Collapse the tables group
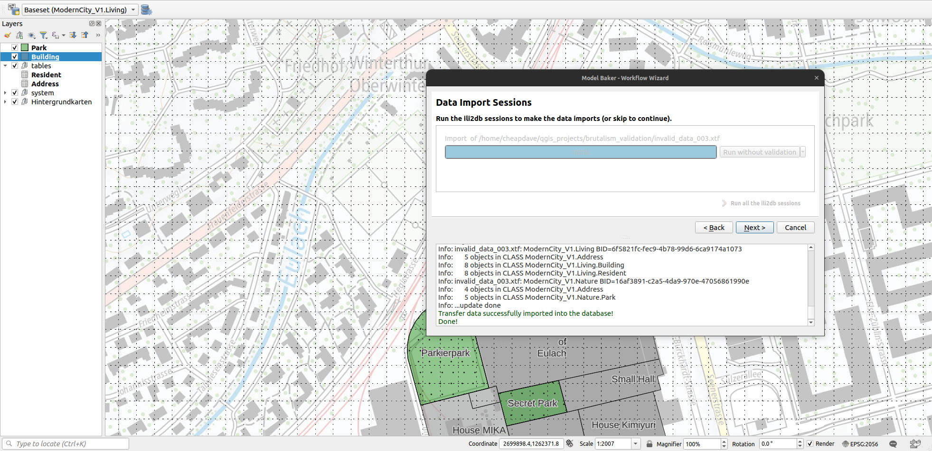Viewport: 932px width, 451px height. 5,66
